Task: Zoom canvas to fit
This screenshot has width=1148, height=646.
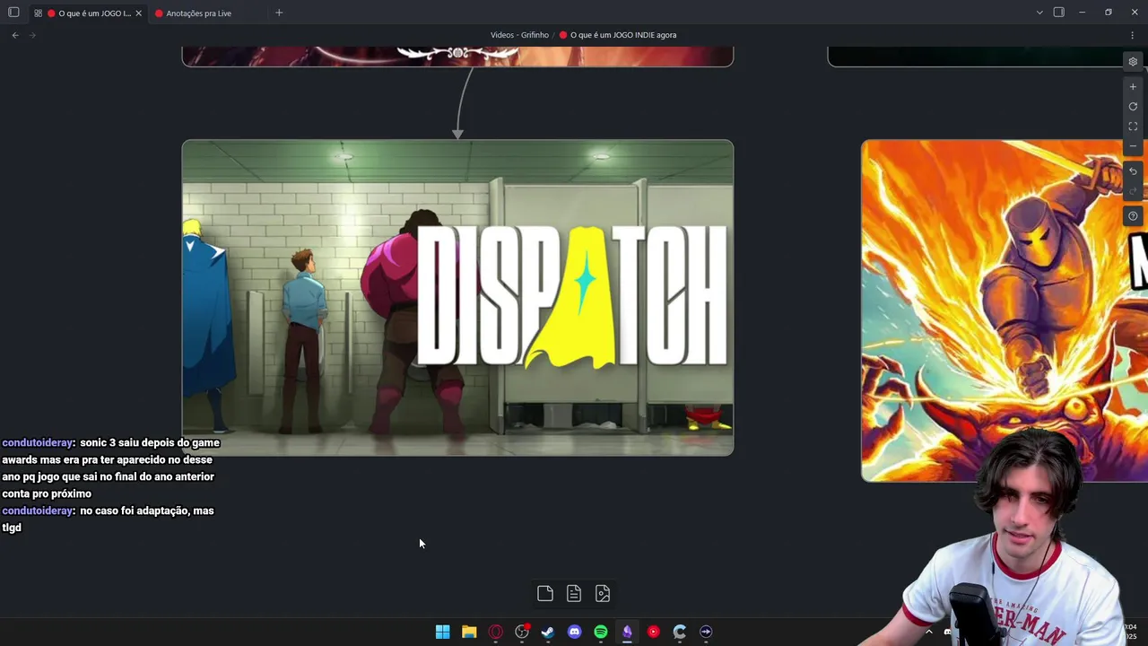Action: coord(1133,127)
